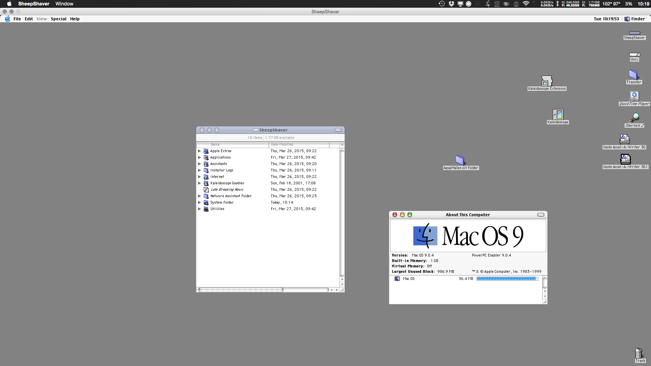Open the SheepShaver application menu

tap(34, 4)
